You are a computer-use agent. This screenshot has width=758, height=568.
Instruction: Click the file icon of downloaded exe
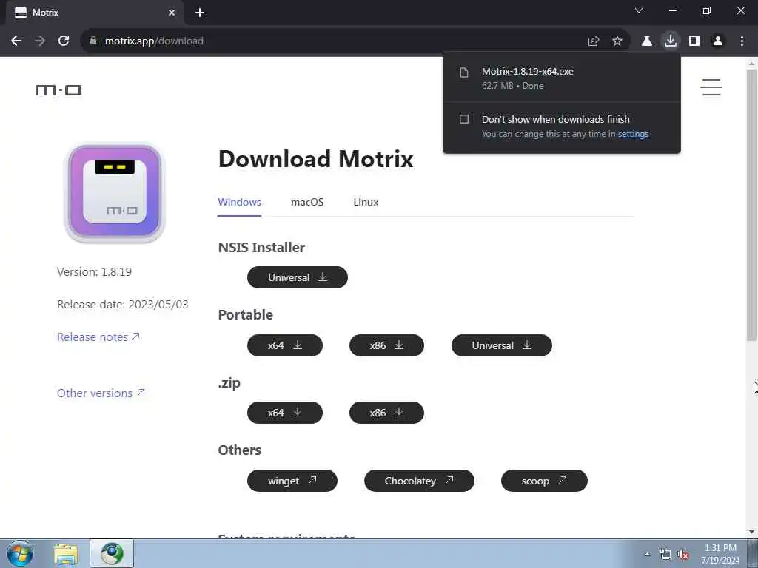tap(464, 72)
